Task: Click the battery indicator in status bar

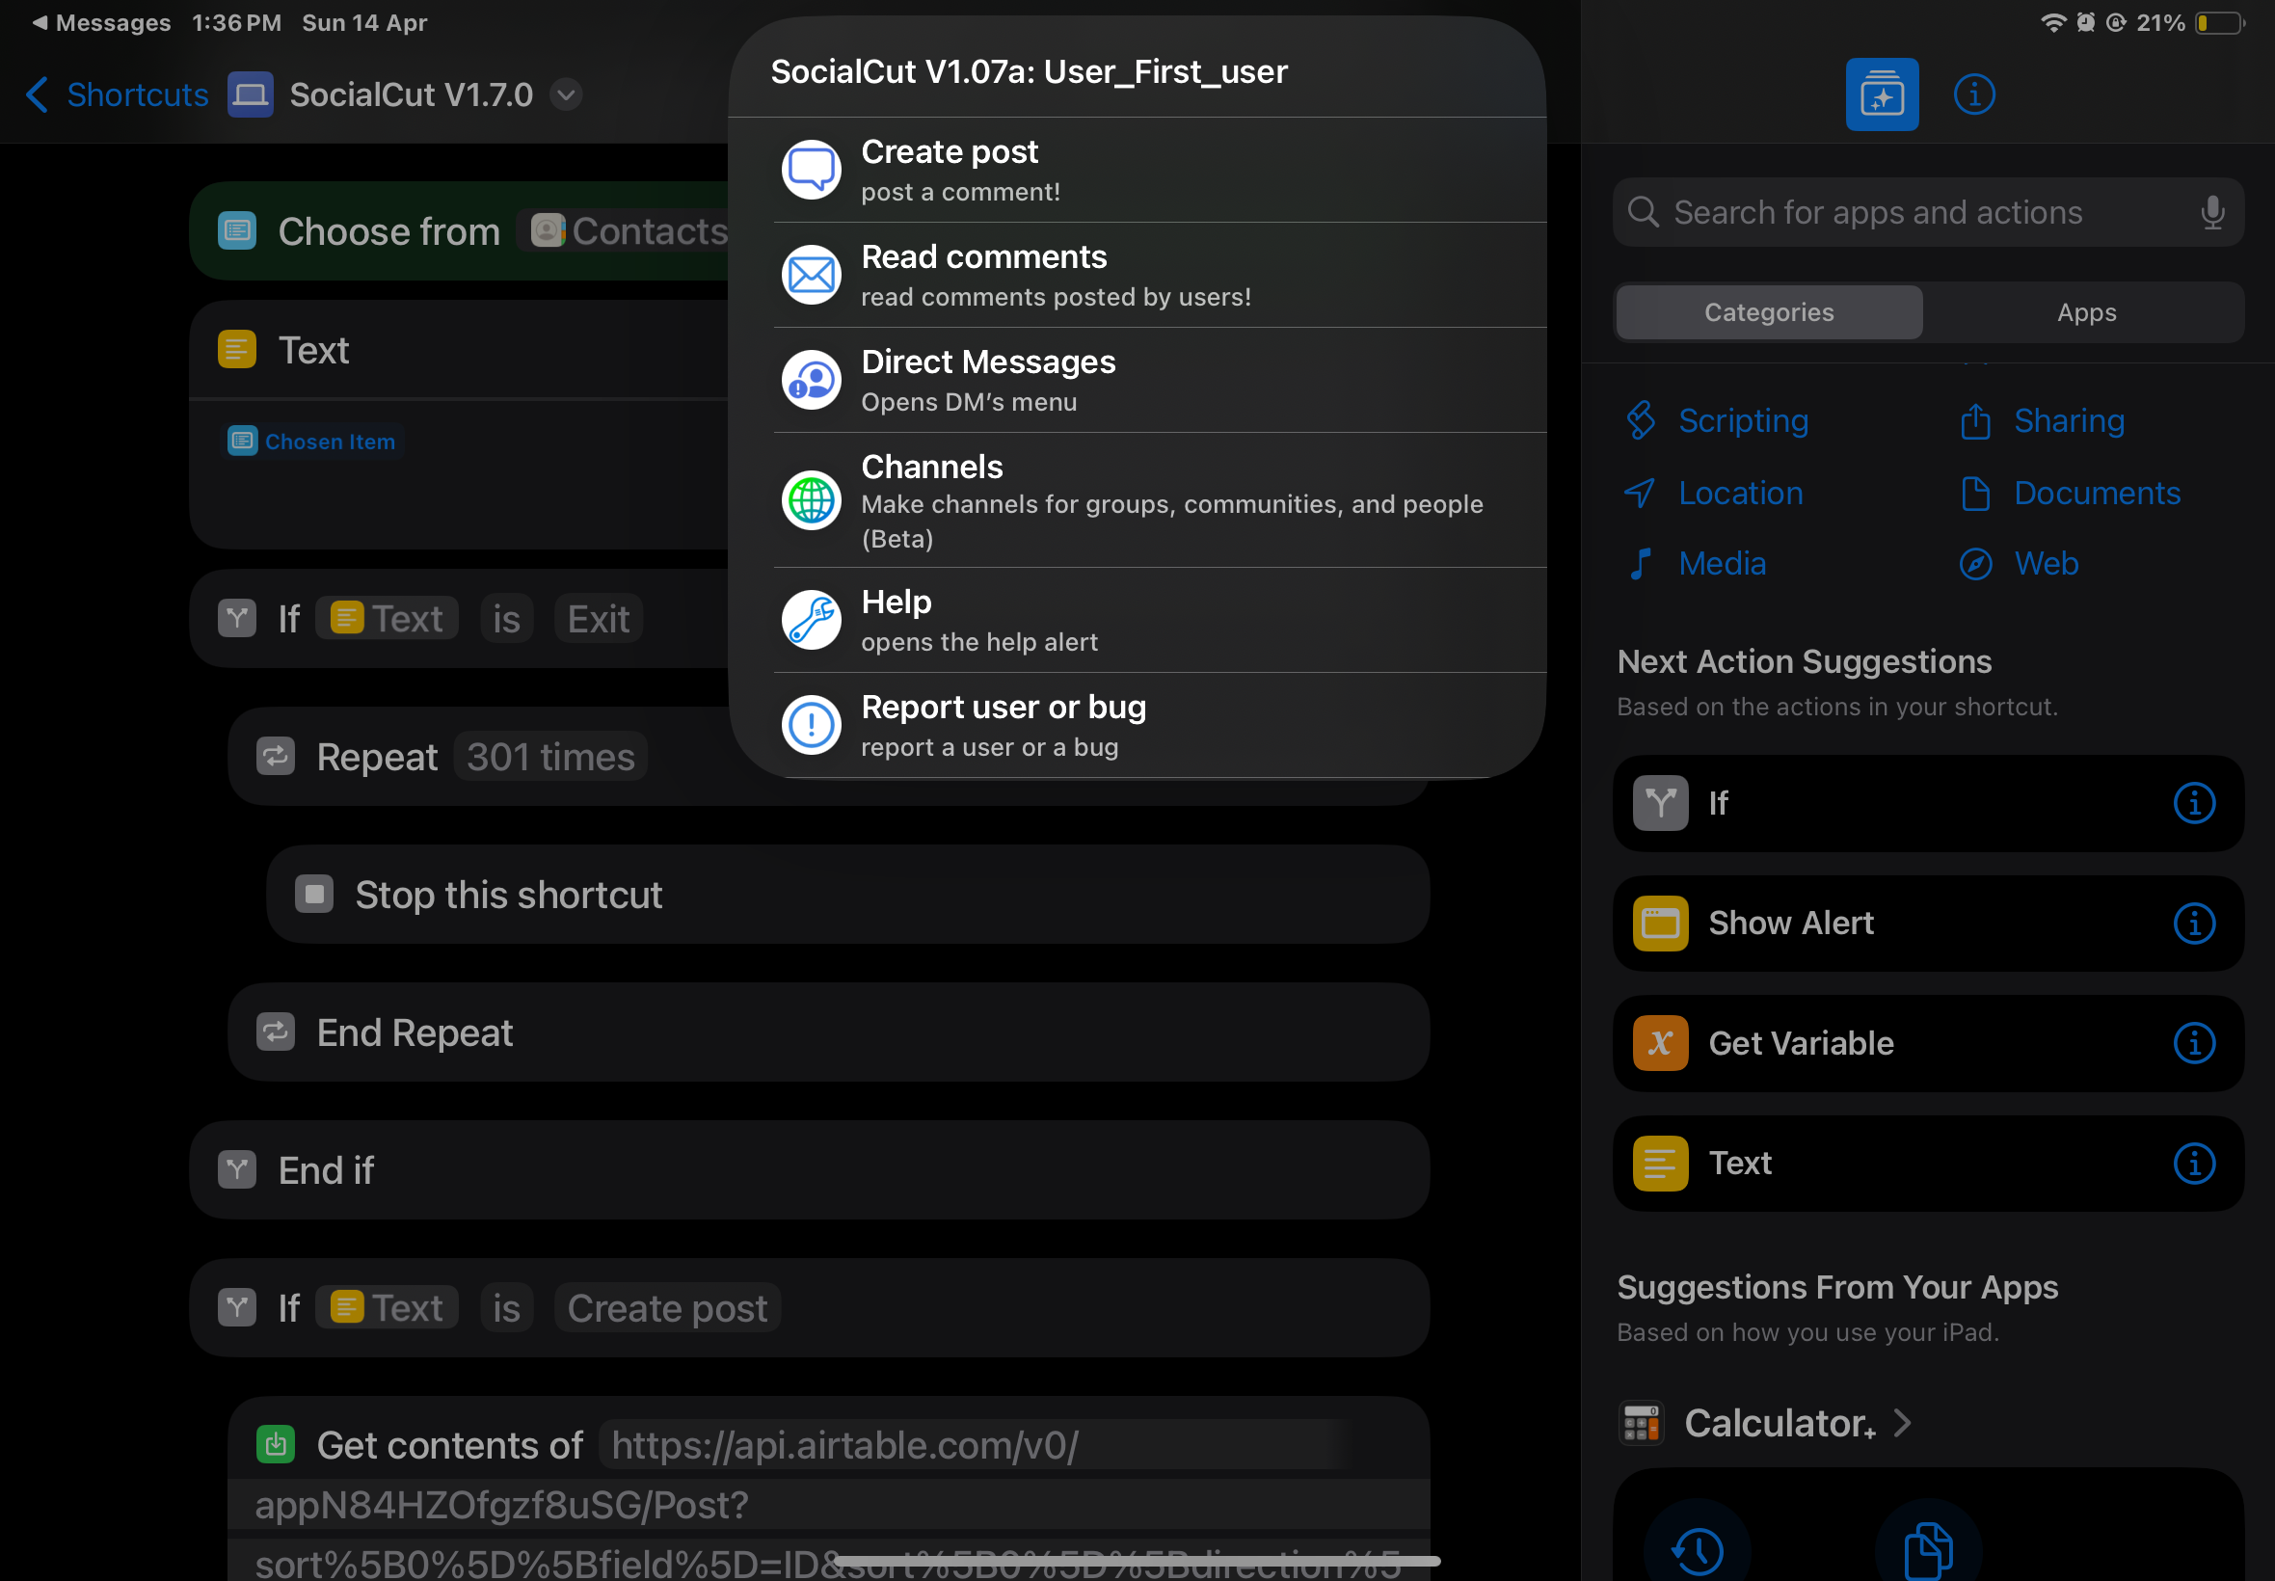Action: point(2220,22)
